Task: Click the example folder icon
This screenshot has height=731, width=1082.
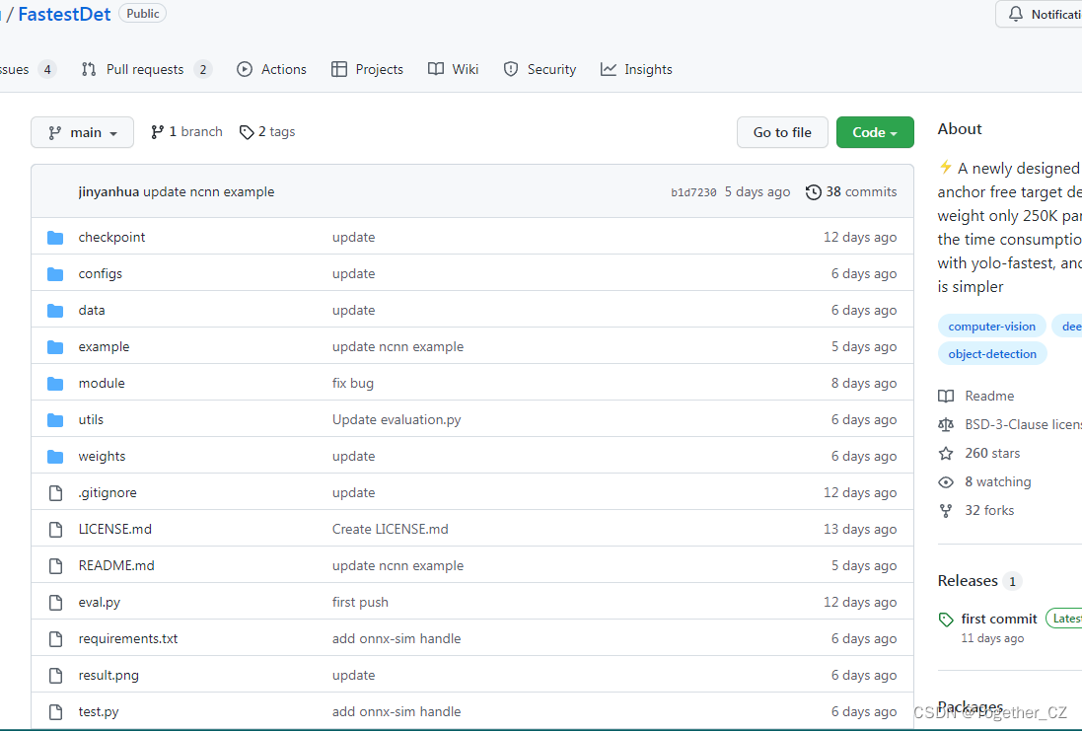Action: pyautogui.click(x=55, y=347)
